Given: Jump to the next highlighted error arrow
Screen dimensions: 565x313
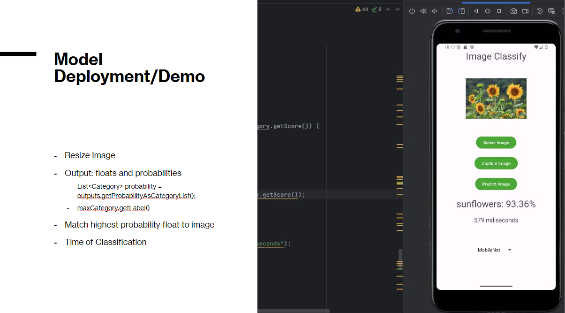Looking at the screenshot, I should tap(398, 9).
